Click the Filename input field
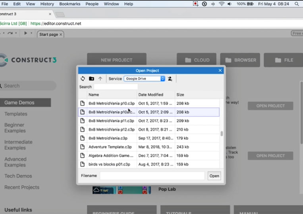 (x=152, y=176)
